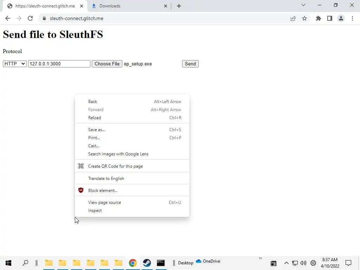Share this page via share icon
This screenshot has width=360, height=270.
(x=293, y=18)
